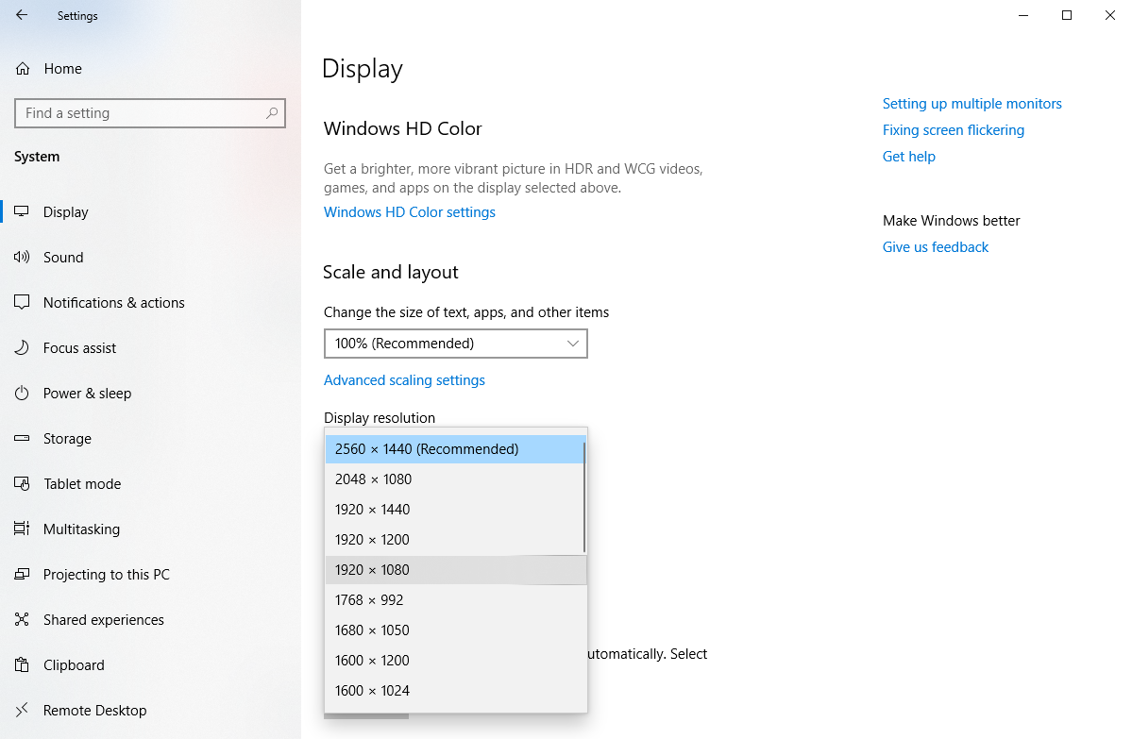
Task: Open Projecting to this PC
Action: point(150,575)
